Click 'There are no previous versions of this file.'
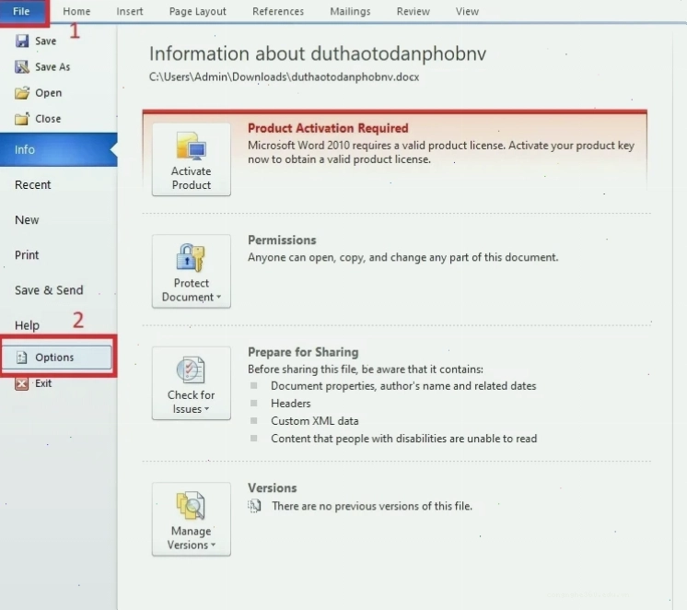687x610 pixels. tap(372, 506)
